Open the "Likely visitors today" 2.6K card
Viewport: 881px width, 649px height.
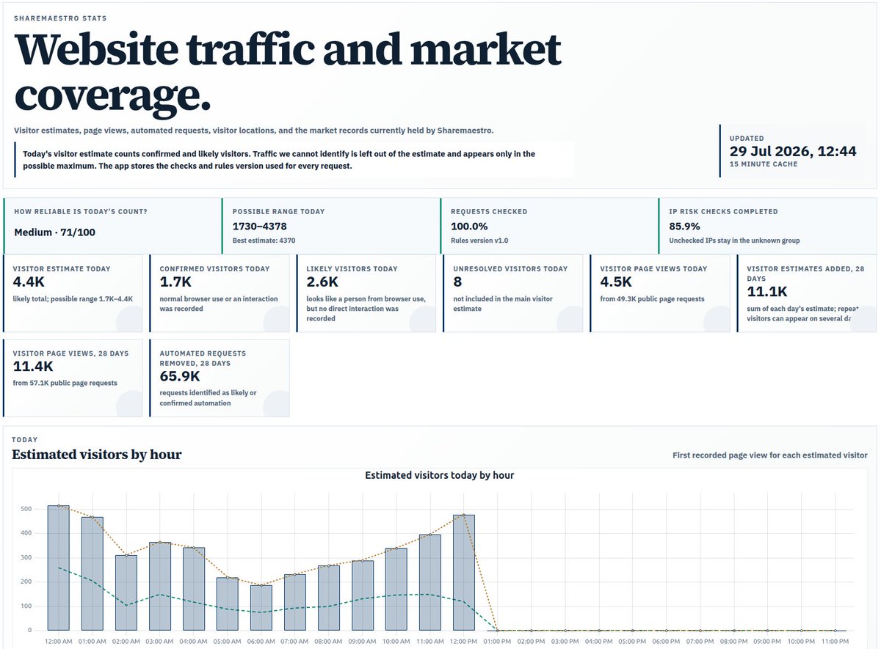(x=366, y=293)
